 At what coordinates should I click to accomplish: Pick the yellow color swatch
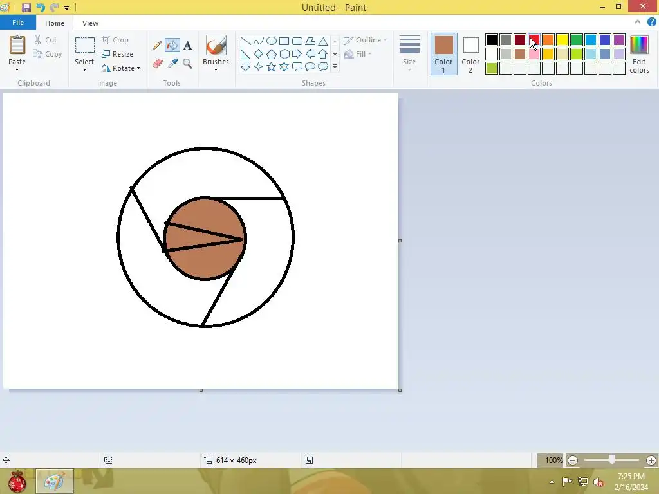pyautogui.click(x=562, y=40)
